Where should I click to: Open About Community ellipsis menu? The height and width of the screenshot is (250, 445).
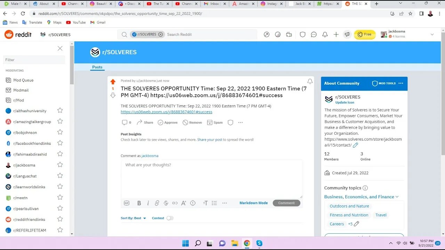[401, 83]
